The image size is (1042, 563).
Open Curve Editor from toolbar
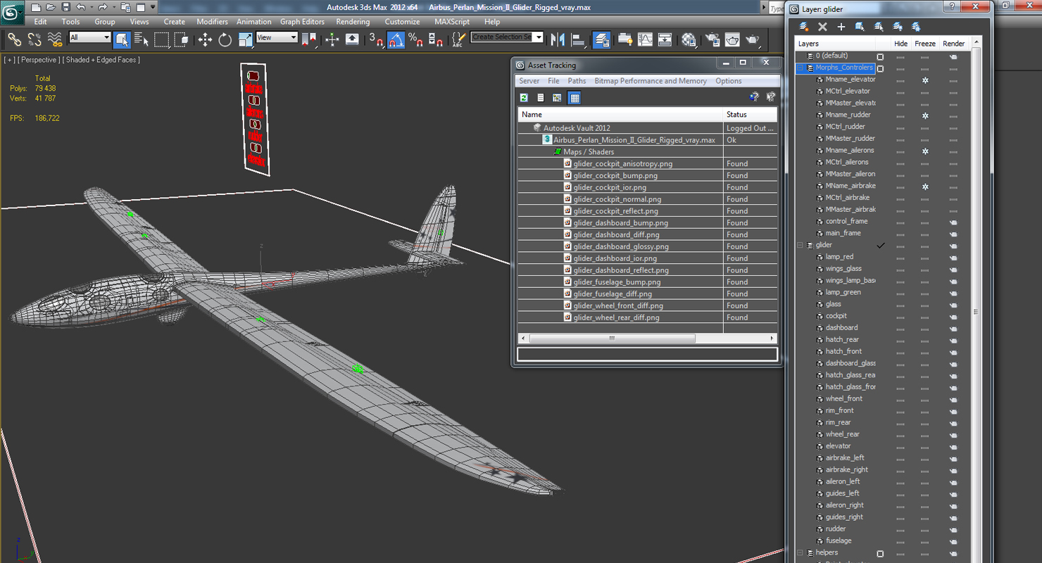[645, 39]
